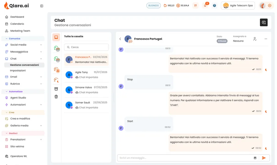Expand the Prenotazioni submenu
277x165 pixels.
click(x=41, y=140)
